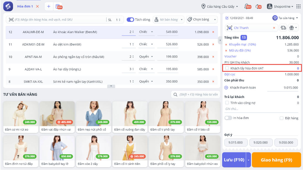Remove the Áo dệt kim row
Screen dimensions: 303x170
click(213, 45)
